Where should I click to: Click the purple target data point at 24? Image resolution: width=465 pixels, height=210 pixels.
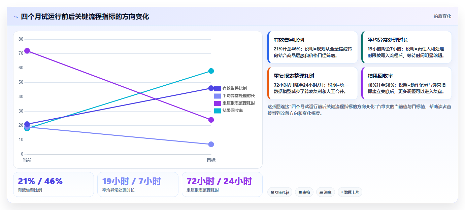coord(211,120)
